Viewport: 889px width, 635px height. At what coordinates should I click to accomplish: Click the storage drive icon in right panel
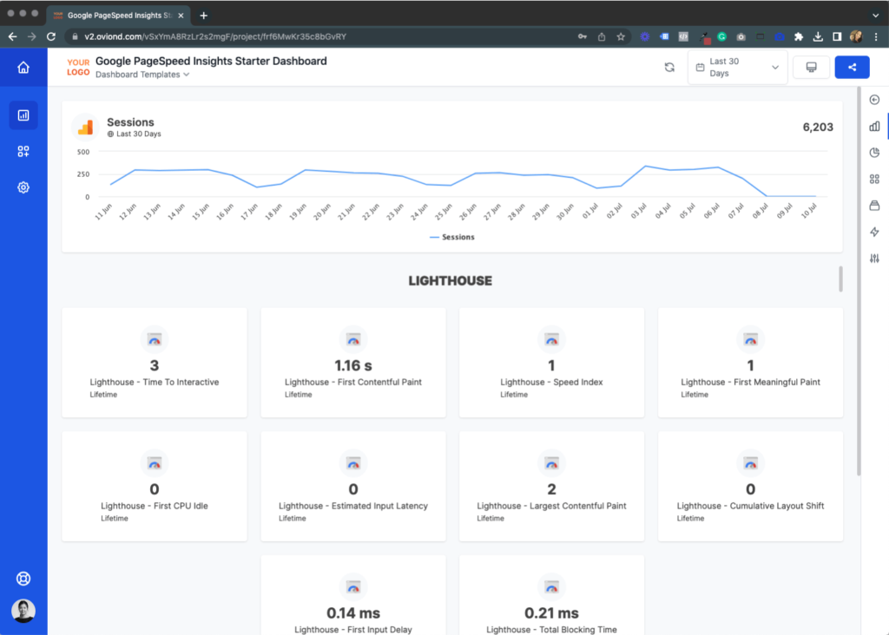pos(874,205)
